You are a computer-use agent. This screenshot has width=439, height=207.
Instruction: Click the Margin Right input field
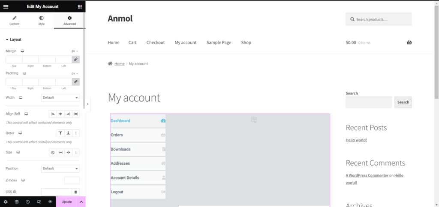click(x=30, y=59)
